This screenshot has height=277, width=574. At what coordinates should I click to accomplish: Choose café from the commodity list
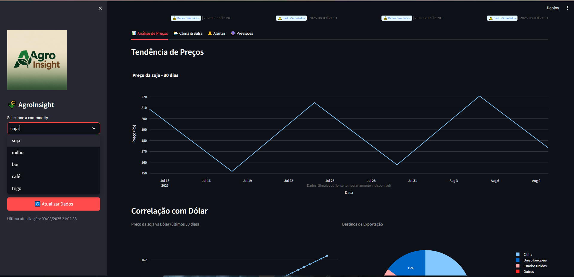(x=54, y=176)
